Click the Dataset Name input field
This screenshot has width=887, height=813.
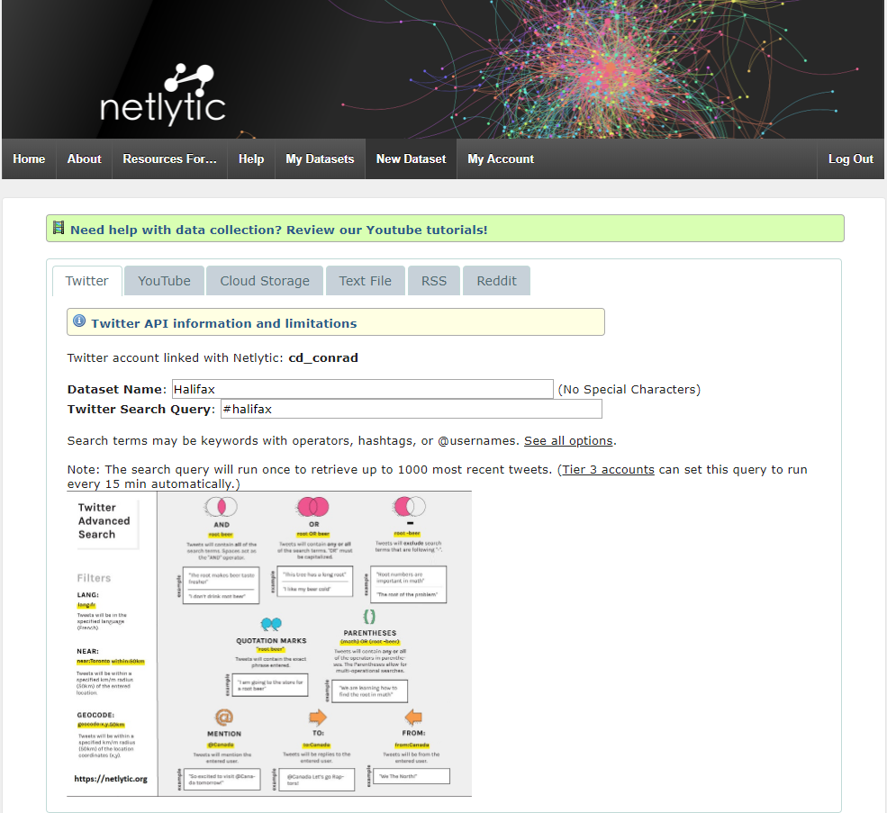[363, 389]
